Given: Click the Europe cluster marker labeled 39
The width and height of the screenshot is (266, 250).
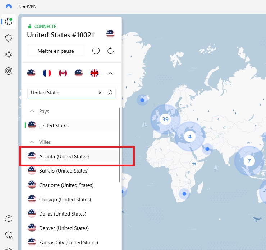Looking at the screenshot, I should click(x=165, y=119).
